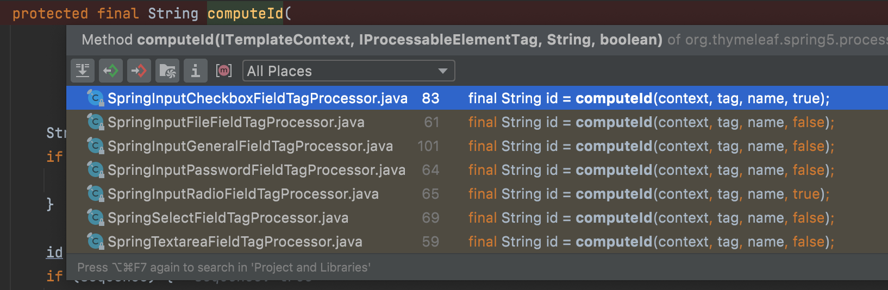Viewport: 888px width, 290px height.
Task: Toggle the green read access filter
Action: [111, 71]
